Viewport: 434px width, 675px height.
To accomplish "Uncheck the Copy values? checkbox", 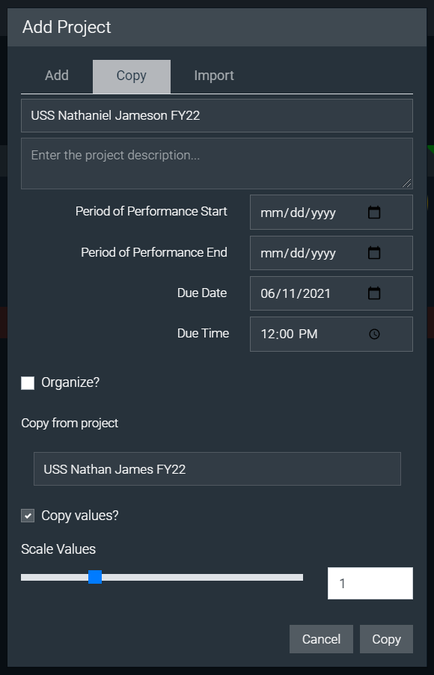I will coord(28,516).
